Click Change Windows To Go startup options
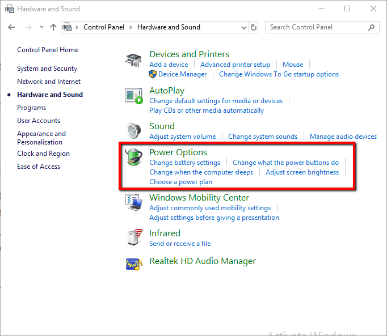This screenshot has height=336, width=387. coord(279,74)
